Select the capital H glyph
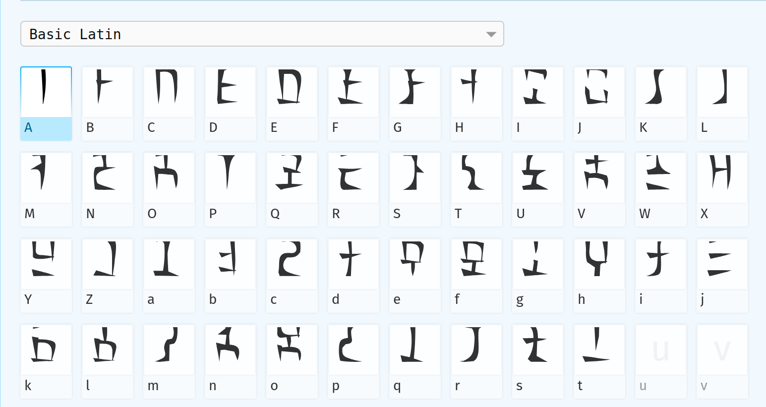Image resolution: width=766 pixels, height=407 pixels. coord(476,92)
